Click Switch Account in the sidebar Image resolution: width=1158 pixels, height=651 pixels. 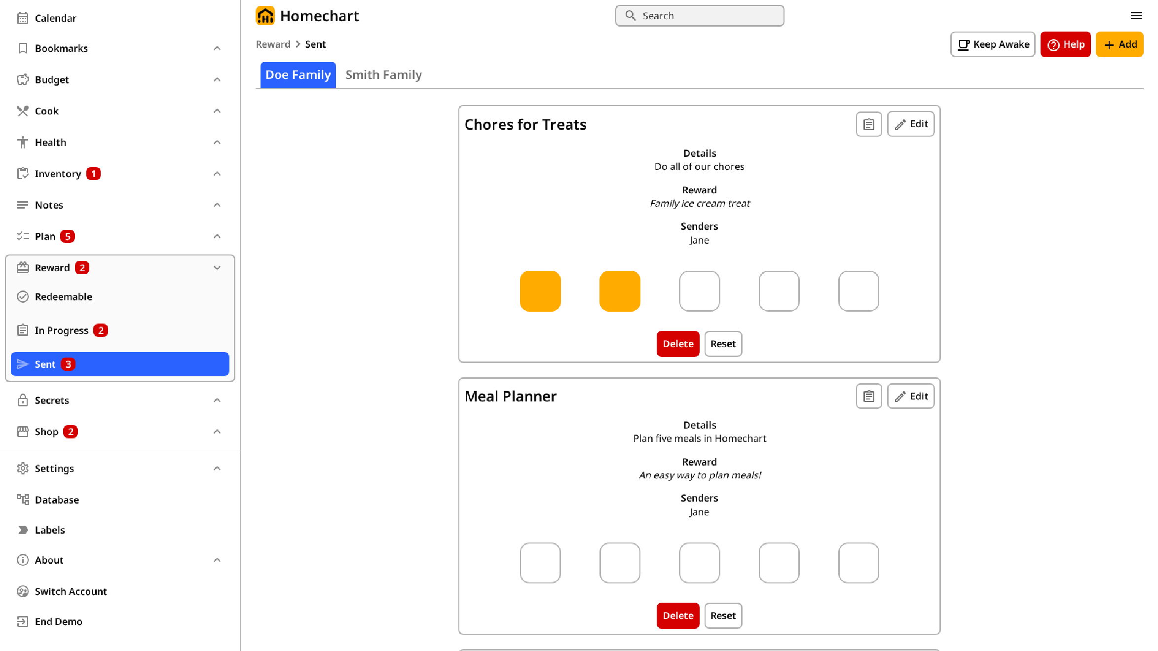click(71, 591)
